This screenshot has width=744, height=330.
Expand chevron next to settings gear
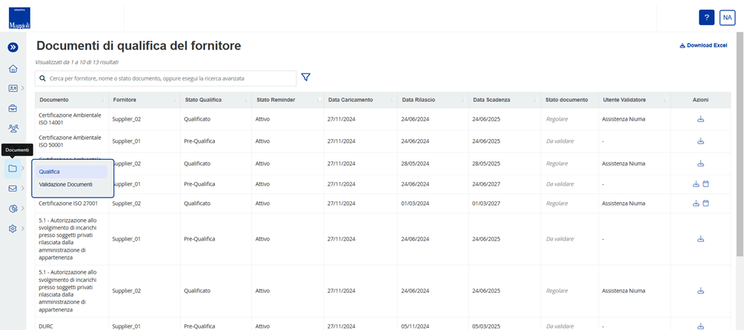click(x=22, y=229)
